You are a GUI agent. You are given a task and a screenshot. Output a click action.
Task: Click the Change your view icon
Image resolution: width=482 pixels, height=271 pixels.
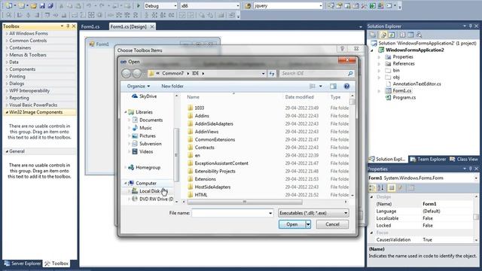[313, 87]
